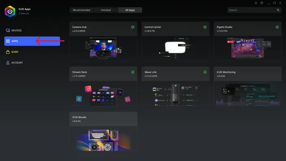Click the Control Center title

pos(153,27)
